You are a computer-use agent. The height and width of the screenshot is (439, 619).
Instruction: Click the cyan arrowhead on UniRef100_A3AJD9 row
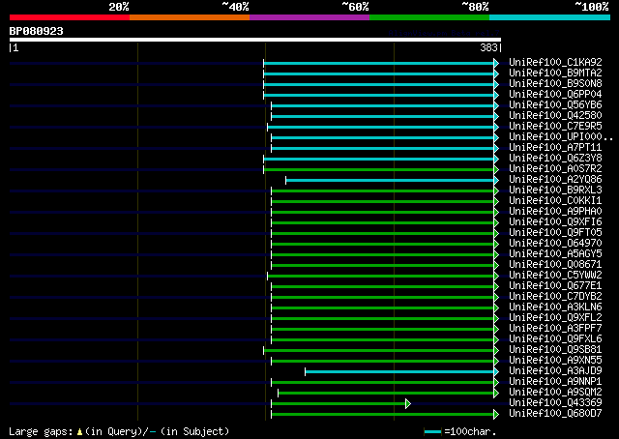(496, 372)
